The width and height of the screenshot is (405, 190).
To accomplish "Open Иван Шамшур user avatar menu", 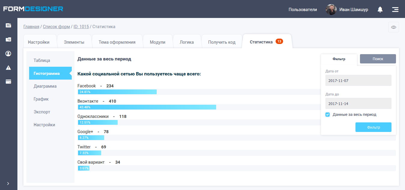I will pos(331,10).
